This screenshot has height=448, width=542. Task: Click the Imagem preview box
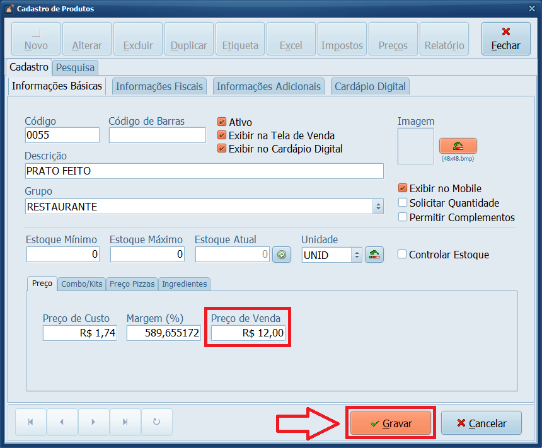(x=415, y=146)
